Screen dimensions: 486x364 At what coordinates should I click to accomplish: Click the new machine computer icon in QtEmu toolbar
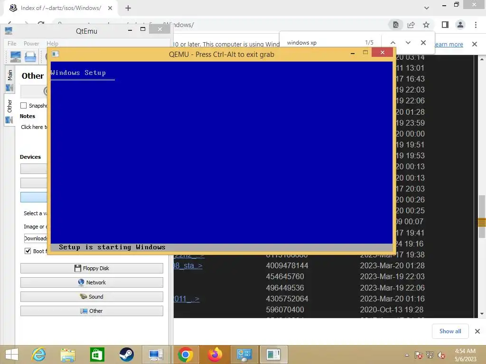click(x=16, y=57)
